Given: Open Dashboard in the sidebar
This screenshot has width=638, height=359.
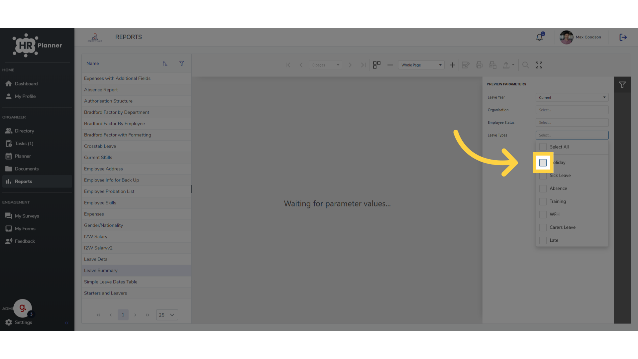Looking at the screenshot, I should (x=37, y=84).
